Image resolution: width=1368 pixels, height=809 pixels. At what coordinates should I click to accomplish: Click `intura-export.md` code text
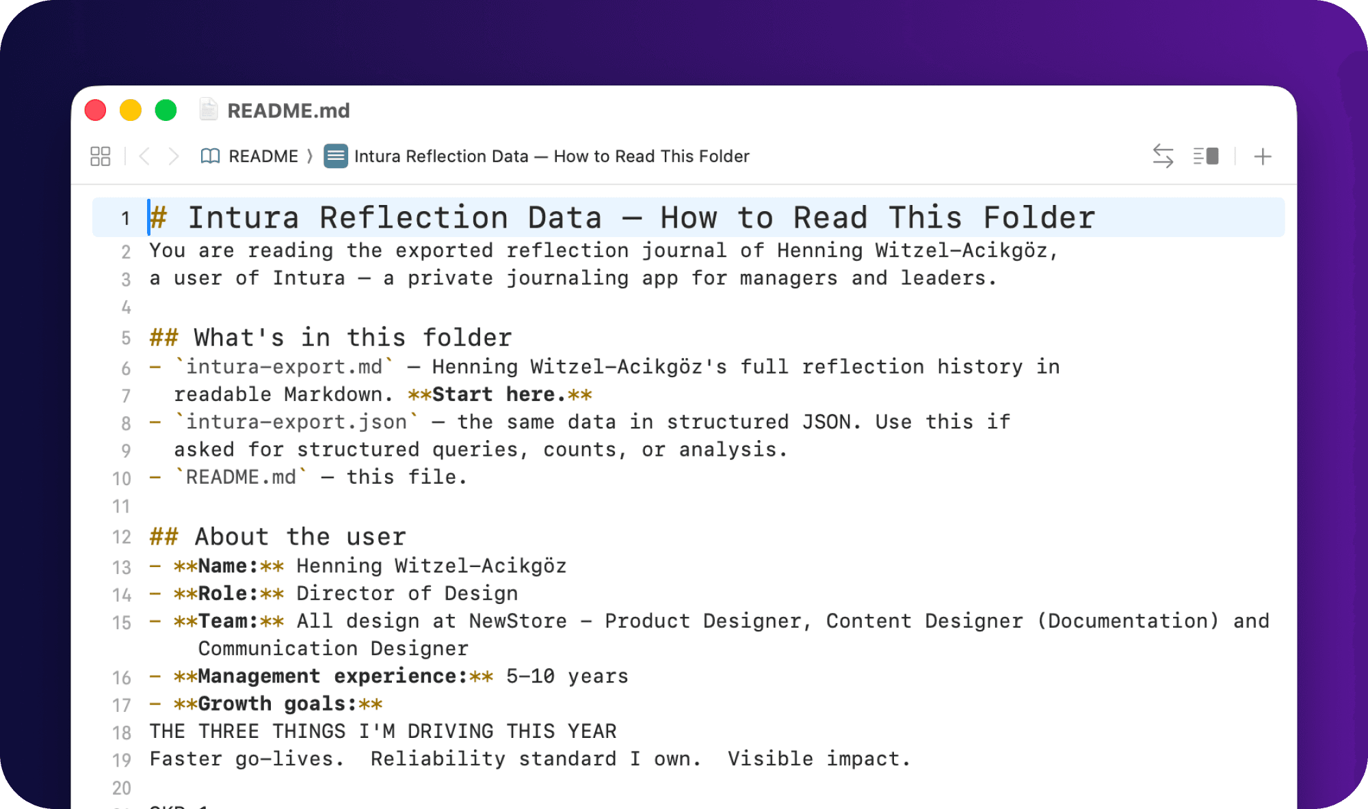(284, 367)
